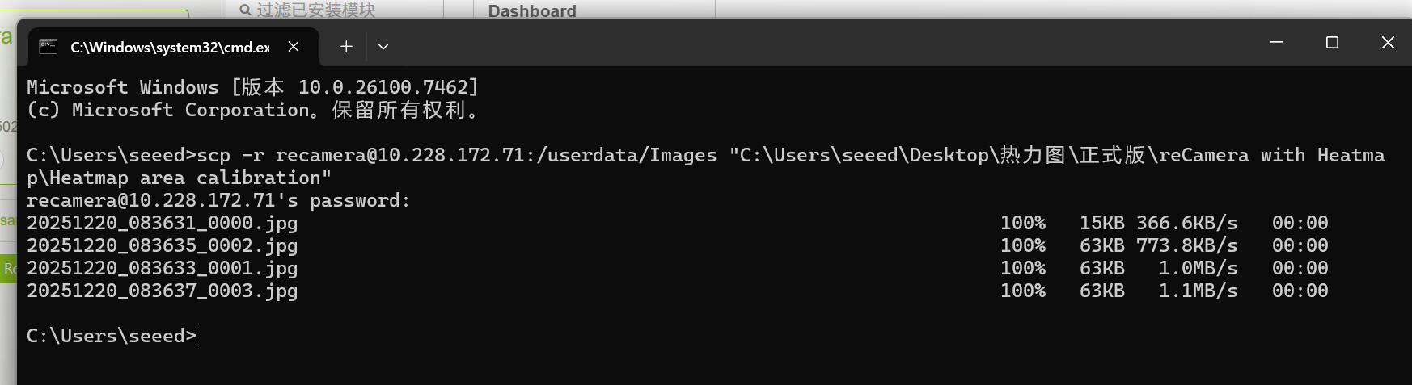Maximize the terminal window

point(1332,43)
